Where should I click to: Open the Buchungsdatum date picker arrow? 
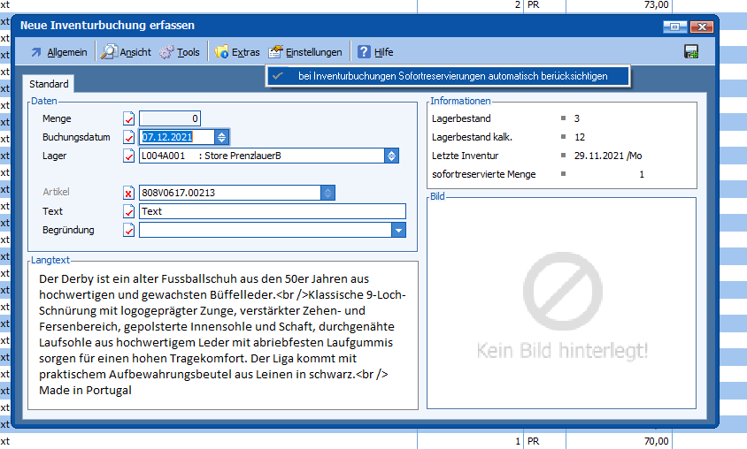[x=222, y=137]
